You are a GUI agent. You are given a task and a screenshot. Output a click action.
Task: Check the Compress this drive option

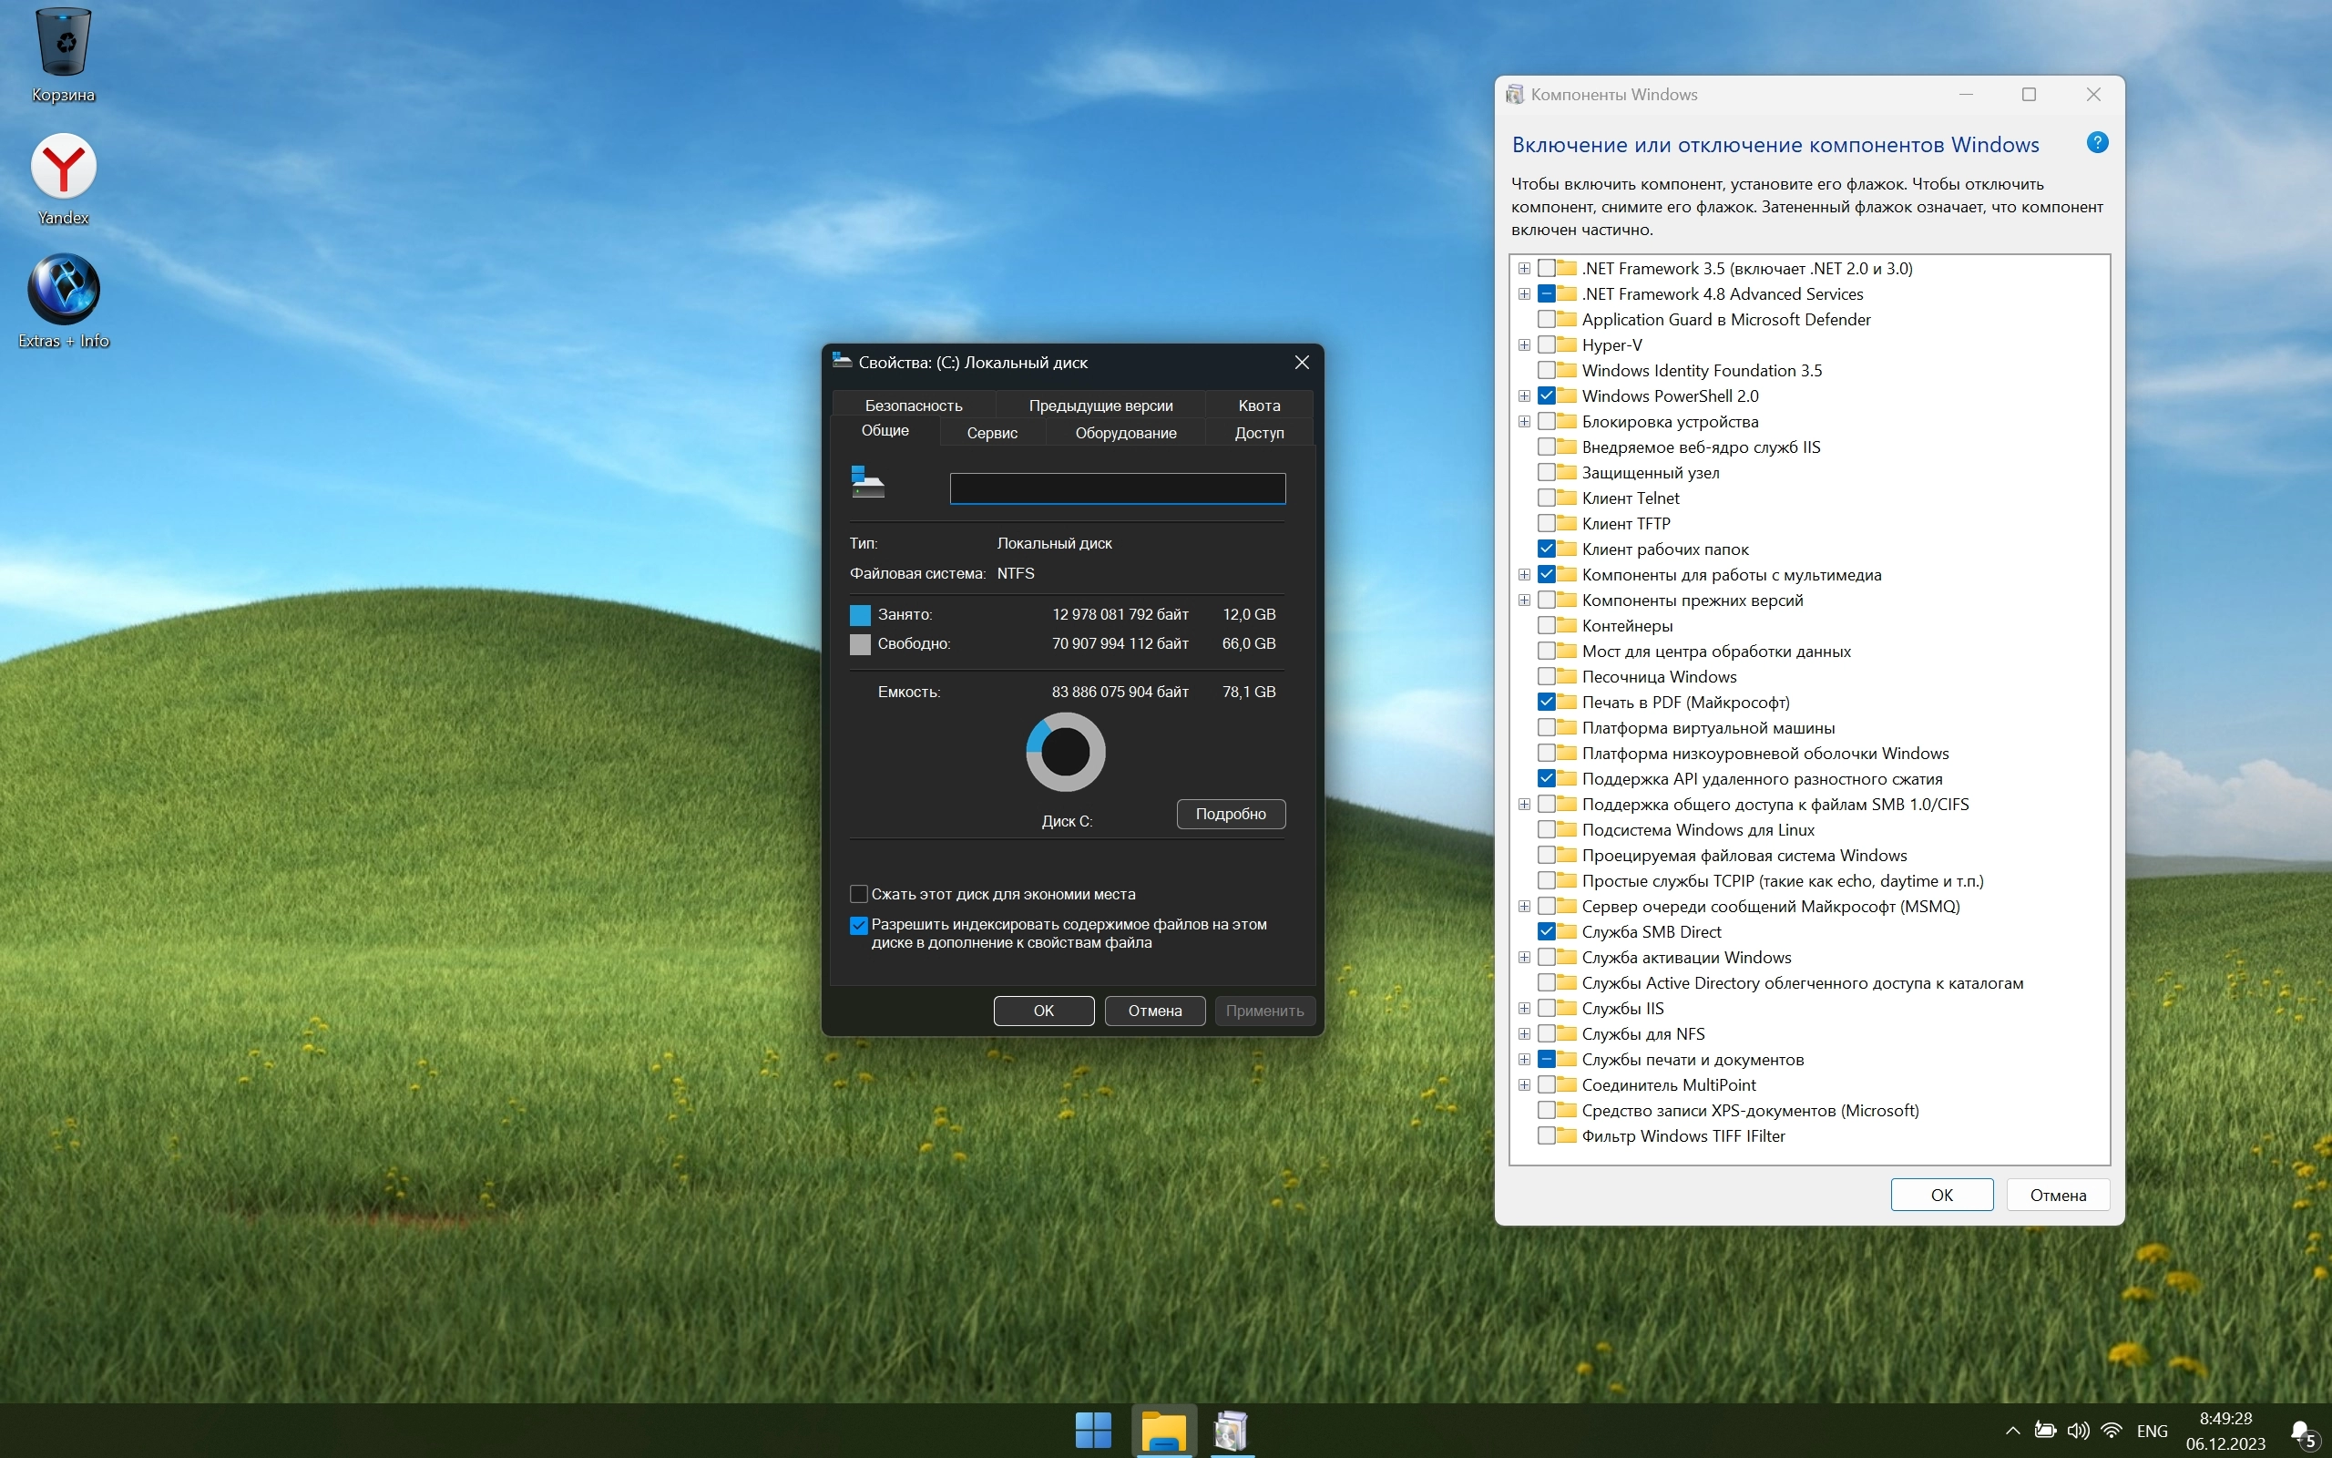coord(859,894)
